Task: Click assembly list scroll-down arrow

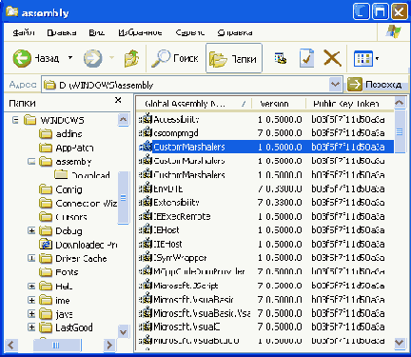Action: [400, 343]
